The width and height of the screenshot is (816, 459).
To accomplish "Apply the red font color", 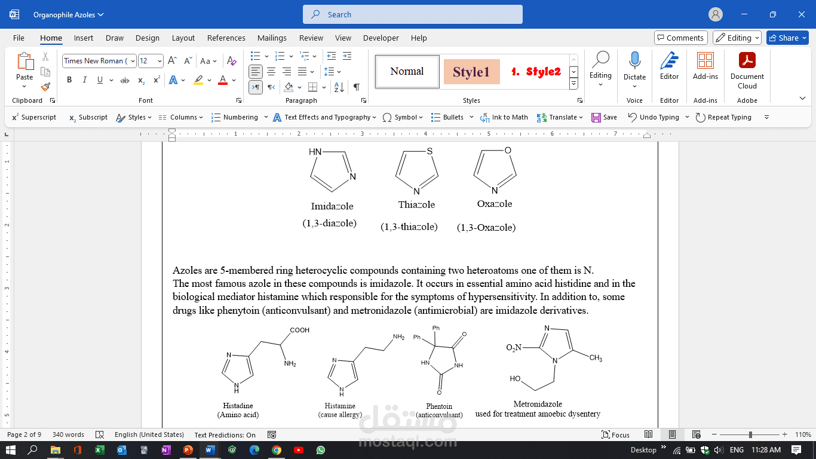I will point(223,80).
